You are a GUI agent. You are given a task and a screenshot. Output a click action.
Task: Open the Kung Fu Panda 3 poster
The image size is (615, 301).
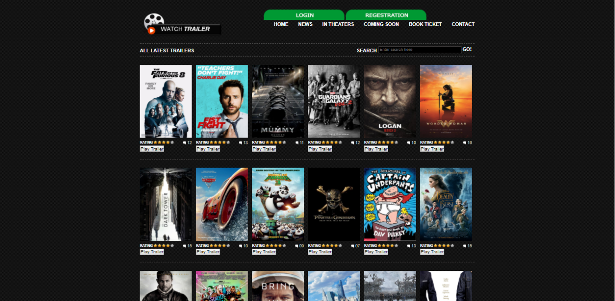278,204
